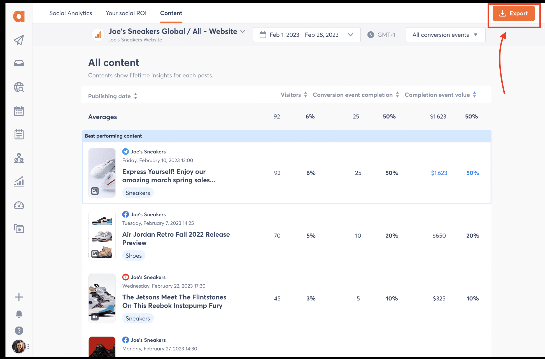Click the Export button
This screenshot has height=359, width=545.
coord(514,13)
